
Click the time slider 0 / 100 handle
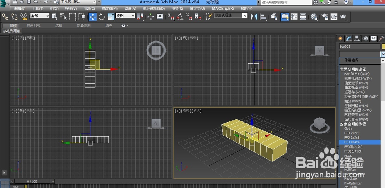[x=32, y=181]
